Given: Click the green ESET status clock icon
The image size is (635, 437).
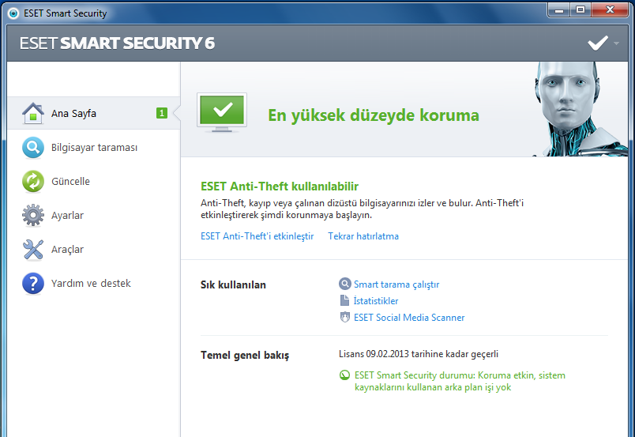Looking at the screenshot, I should coord(344,375).
